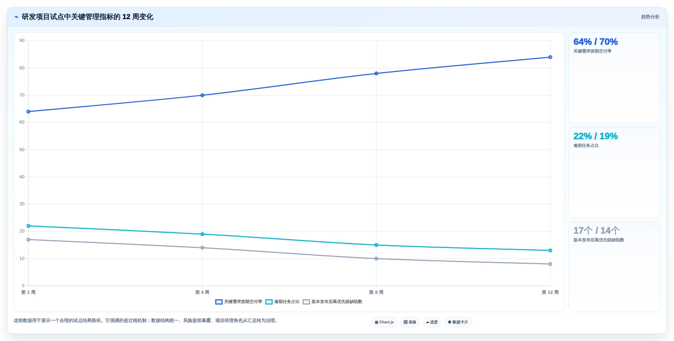Select the 表格 tag chip
This screenshot has width=674, height=341.
coord(410,322)
